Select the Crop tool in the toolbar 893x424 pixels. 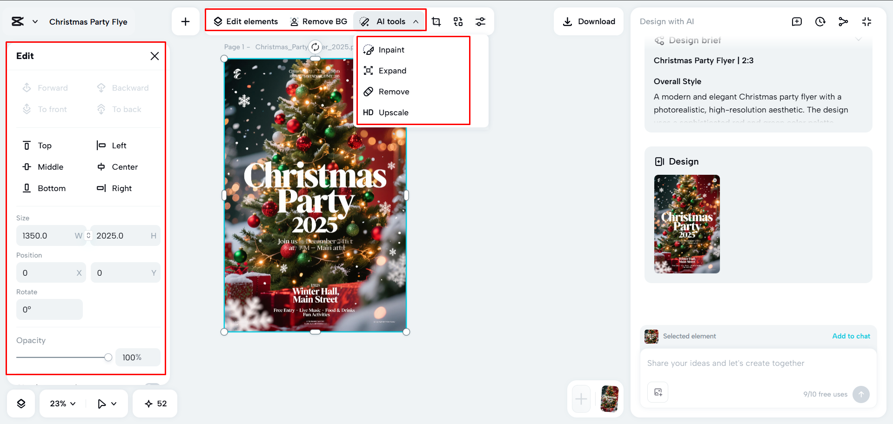pyautogui.click(x=436, y=21)
